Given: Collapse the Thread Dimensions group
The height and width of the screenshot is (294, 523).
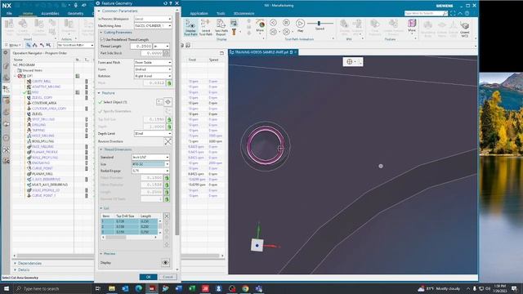Looking at the screenshot, I should click(x=101, y=149).
